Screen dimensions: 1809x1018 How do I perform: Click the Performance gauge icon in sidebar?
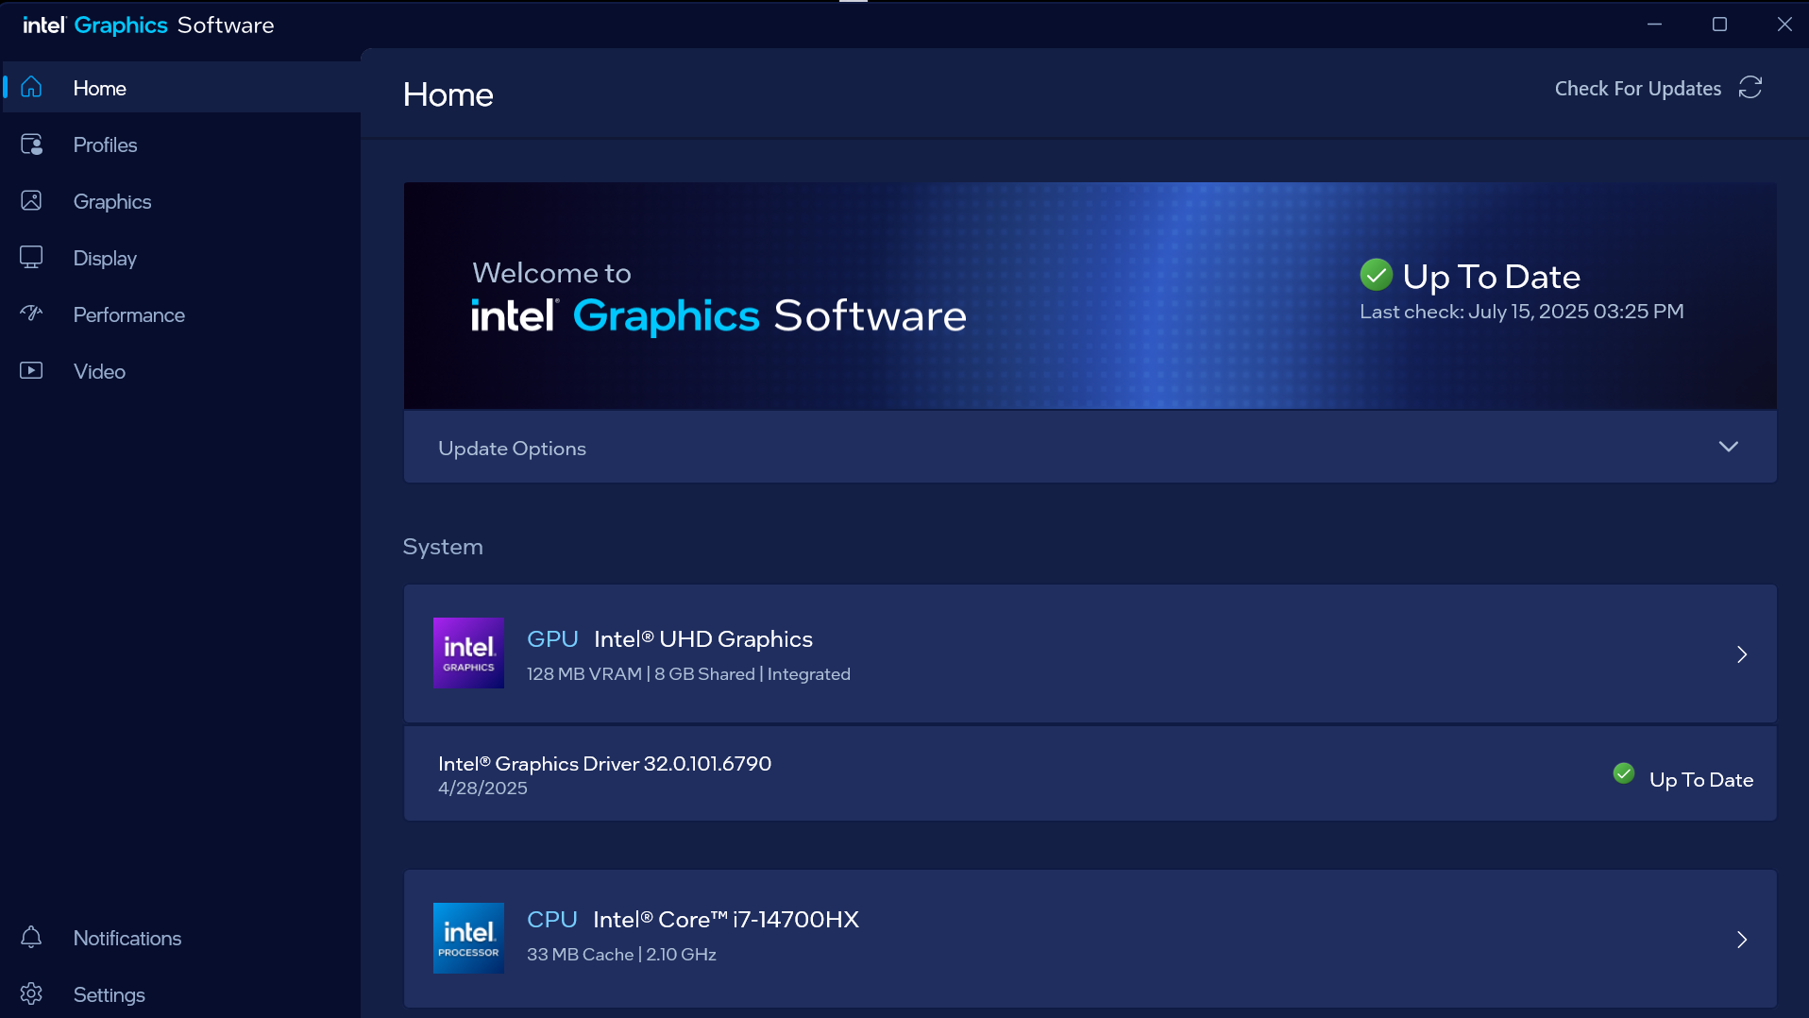(x=31, y=314)
